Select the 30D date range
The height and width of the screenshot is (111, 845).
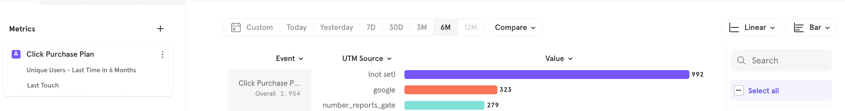[396, 27]
